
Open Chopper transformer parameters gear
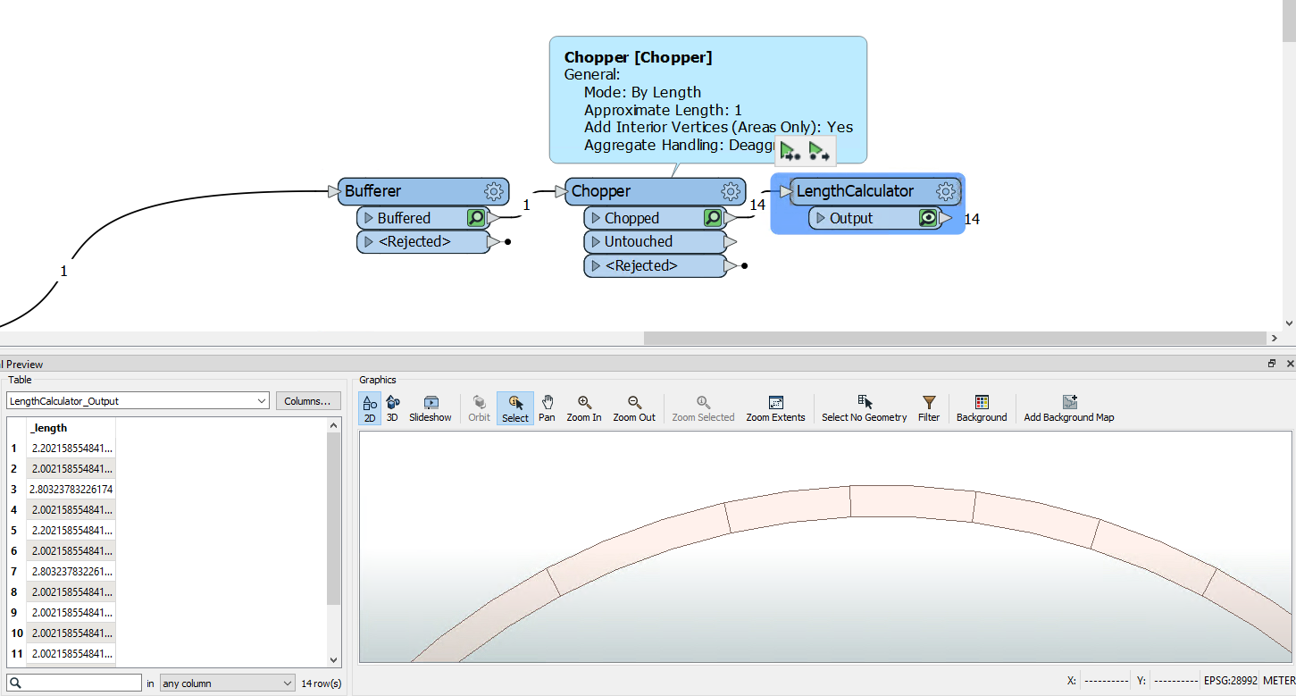[731, 191]
